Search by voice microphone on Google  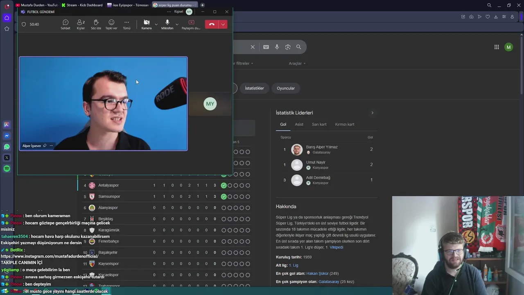277,47
